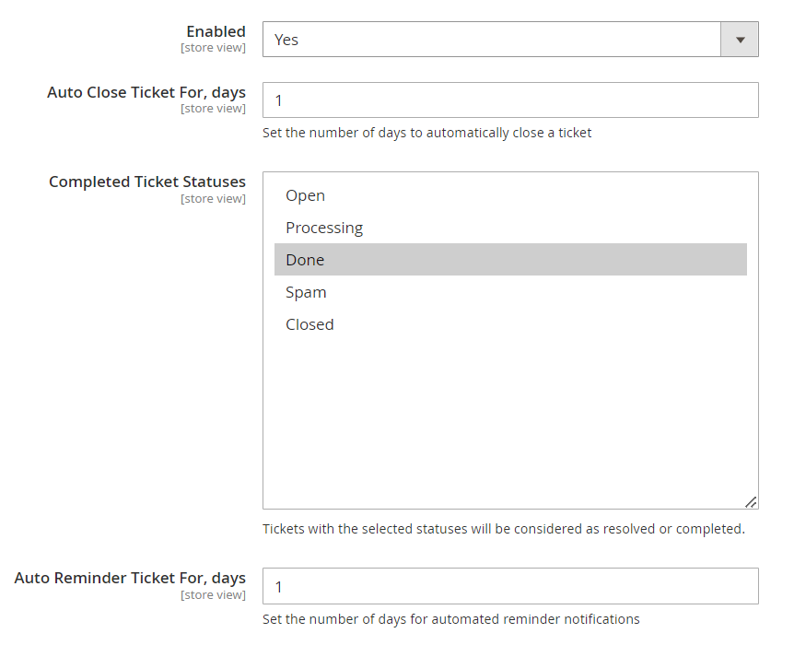Pick the Closed status in the list
The image size is (794, 645).
click(x=309, y=324)
